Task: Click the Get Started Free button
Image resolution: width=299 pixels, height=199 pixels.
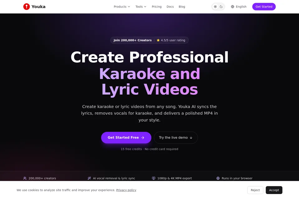Action: [126, 137]
